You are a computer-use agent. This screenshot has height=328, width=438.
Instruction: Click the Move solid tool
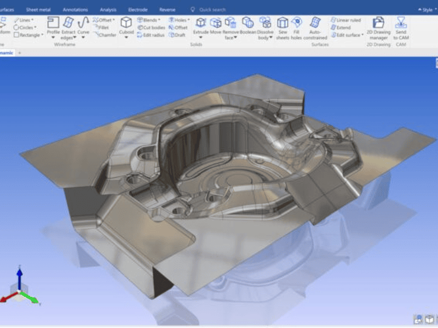click(x=216, y=26)
